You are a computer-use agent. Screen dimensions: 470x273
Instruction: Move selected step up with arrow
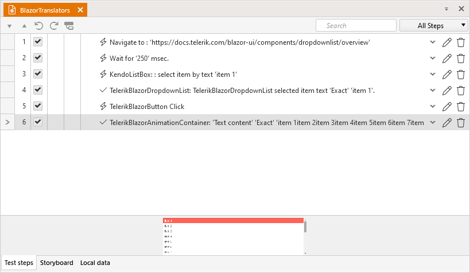tap(24, 26)
